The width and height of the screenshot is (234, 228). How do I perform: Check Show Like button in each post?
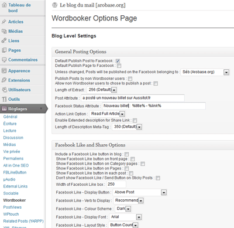pyautogui.click(x=131, y=173)
